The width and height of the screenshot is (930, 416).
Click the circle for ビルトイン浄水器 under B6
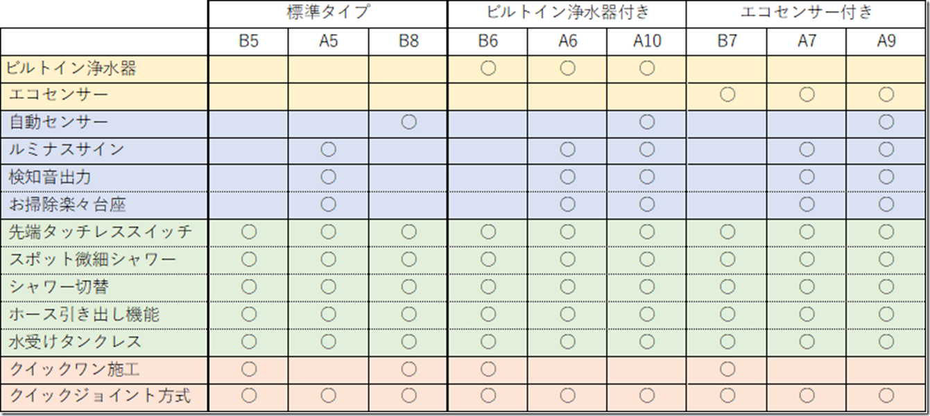pos(488,68)
